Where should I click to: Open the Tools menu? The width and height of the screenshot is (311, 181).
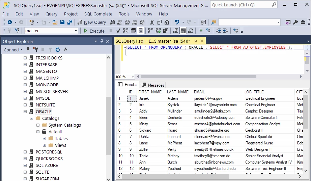tap(124, 14)
